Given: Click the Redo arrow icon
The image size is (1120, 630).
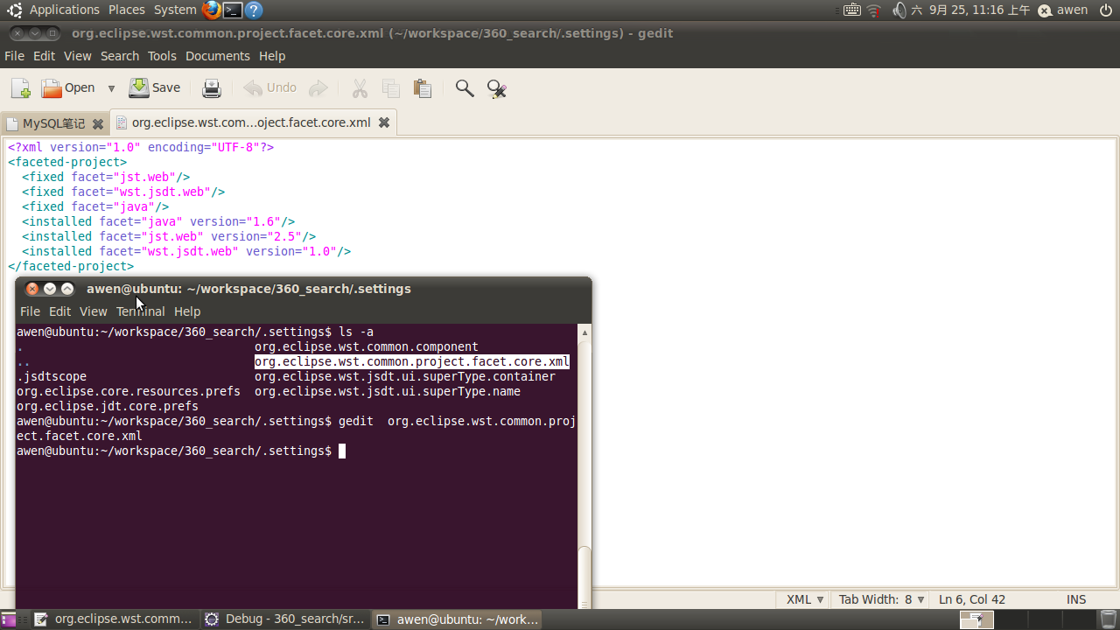Looking at the screenshot, I should 318,88.
